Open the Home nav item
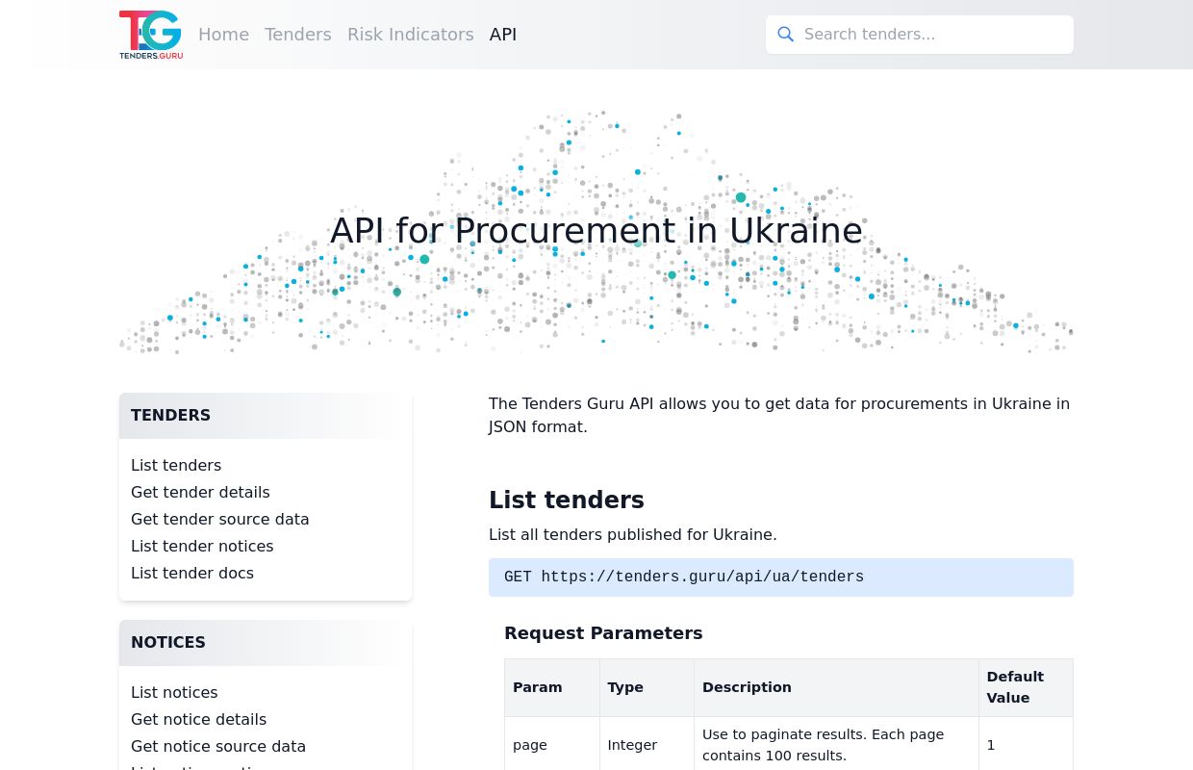 click(x=223, y=35)
